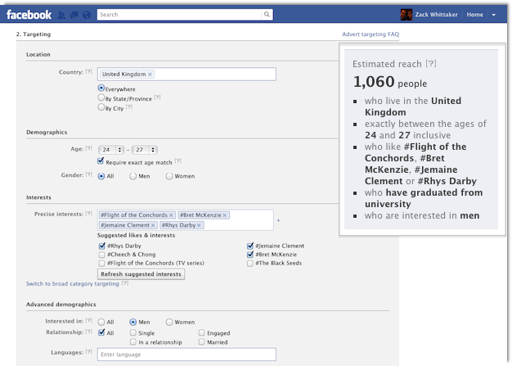Select By State/Province radio
The image size is (512, 366).
(101, 97)
